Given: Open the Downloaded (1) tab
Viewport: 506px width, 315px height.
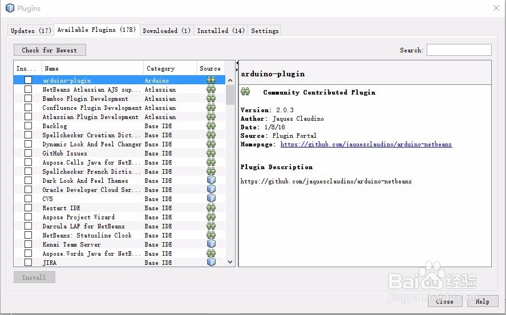Looking at the screenshot, I should [167, 31].
